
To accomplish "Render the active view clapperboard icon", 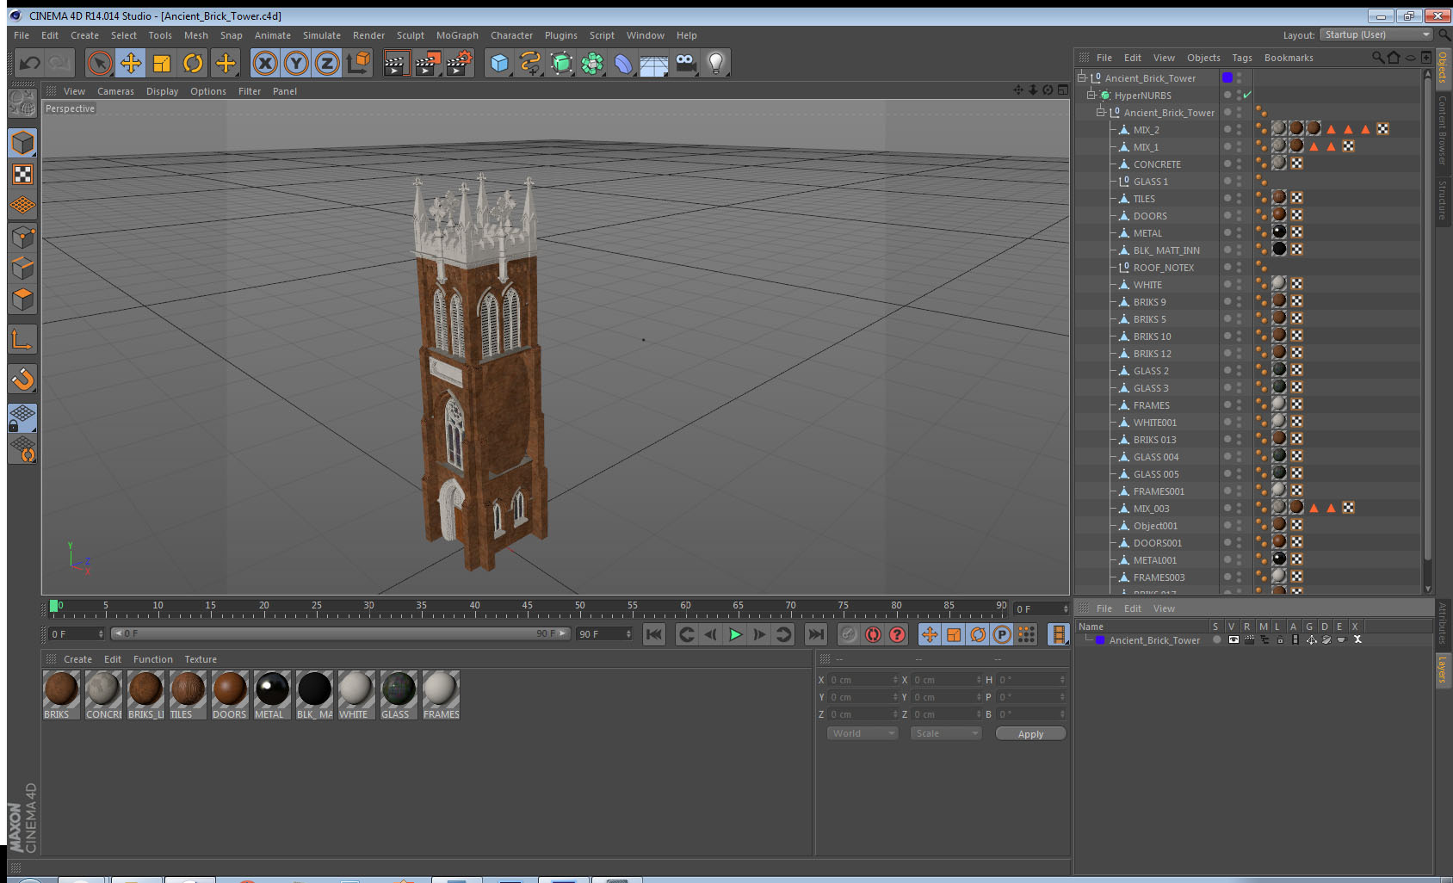I will [396, 63].
